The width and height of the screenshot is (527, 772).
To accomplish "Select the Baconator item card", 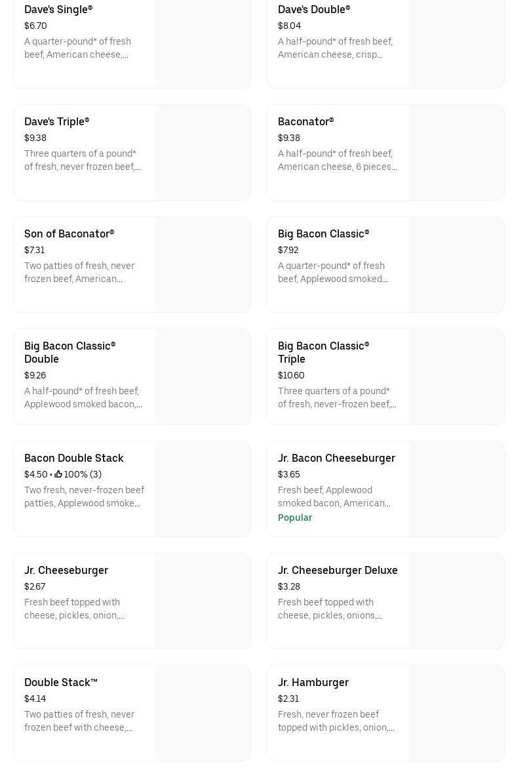I will click(386, 153).
